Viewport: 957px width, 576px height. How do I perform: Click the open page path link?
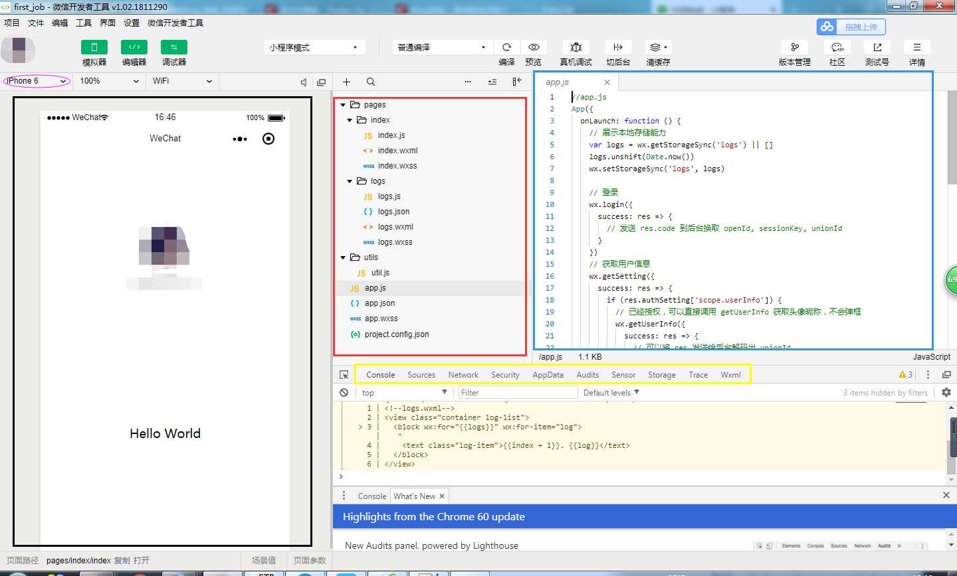142,561
